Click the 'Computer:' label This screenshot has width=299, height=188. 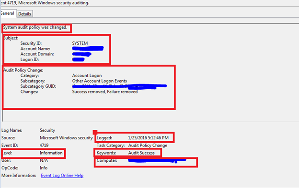[107, 160]
